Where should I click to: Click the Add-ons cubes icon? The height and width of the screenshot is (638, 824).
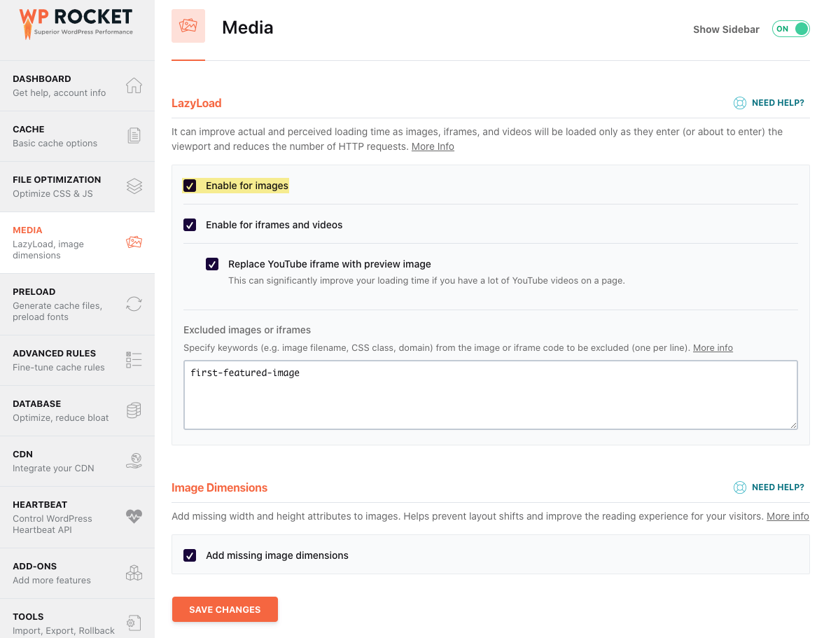point(134,572)
